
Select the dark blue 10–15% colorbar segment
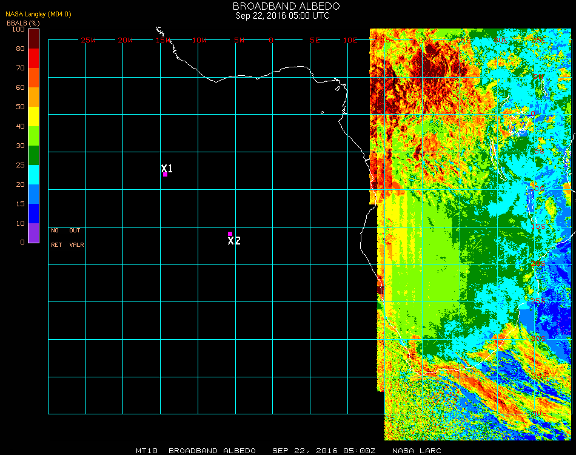coord(33,213)
